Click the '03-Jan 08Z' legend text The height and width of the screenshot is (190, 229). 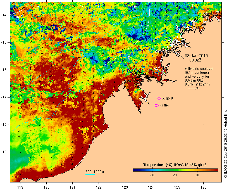click(194, 80)
